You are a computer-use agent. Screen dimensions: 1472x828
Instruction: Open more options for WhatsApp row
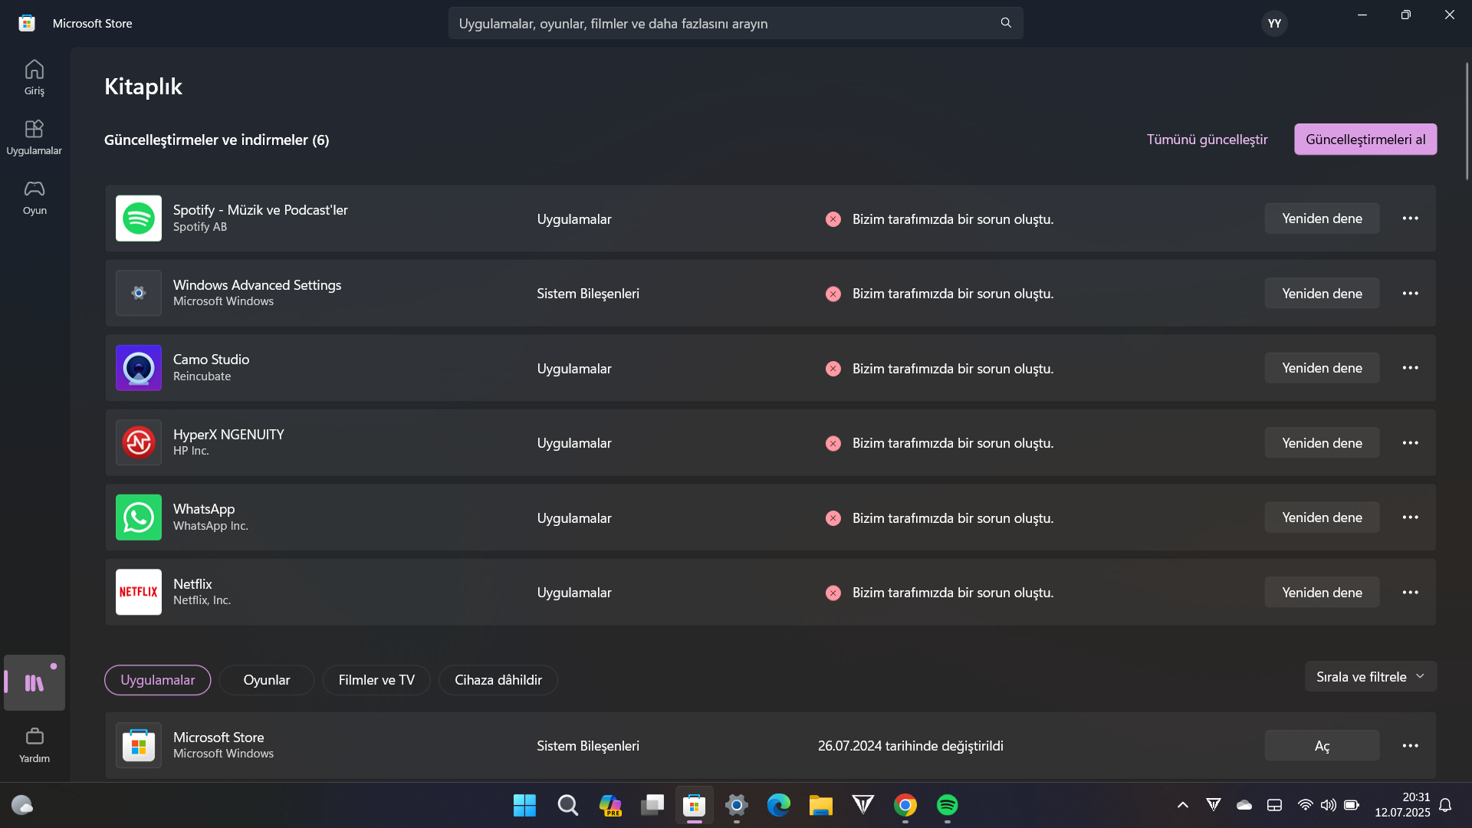[x=1410, y=517]
